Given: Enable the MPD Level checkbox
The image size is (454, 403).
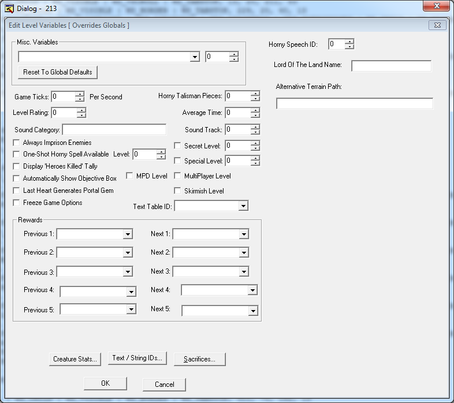Looking at the screenshot, I should [130, 176].
